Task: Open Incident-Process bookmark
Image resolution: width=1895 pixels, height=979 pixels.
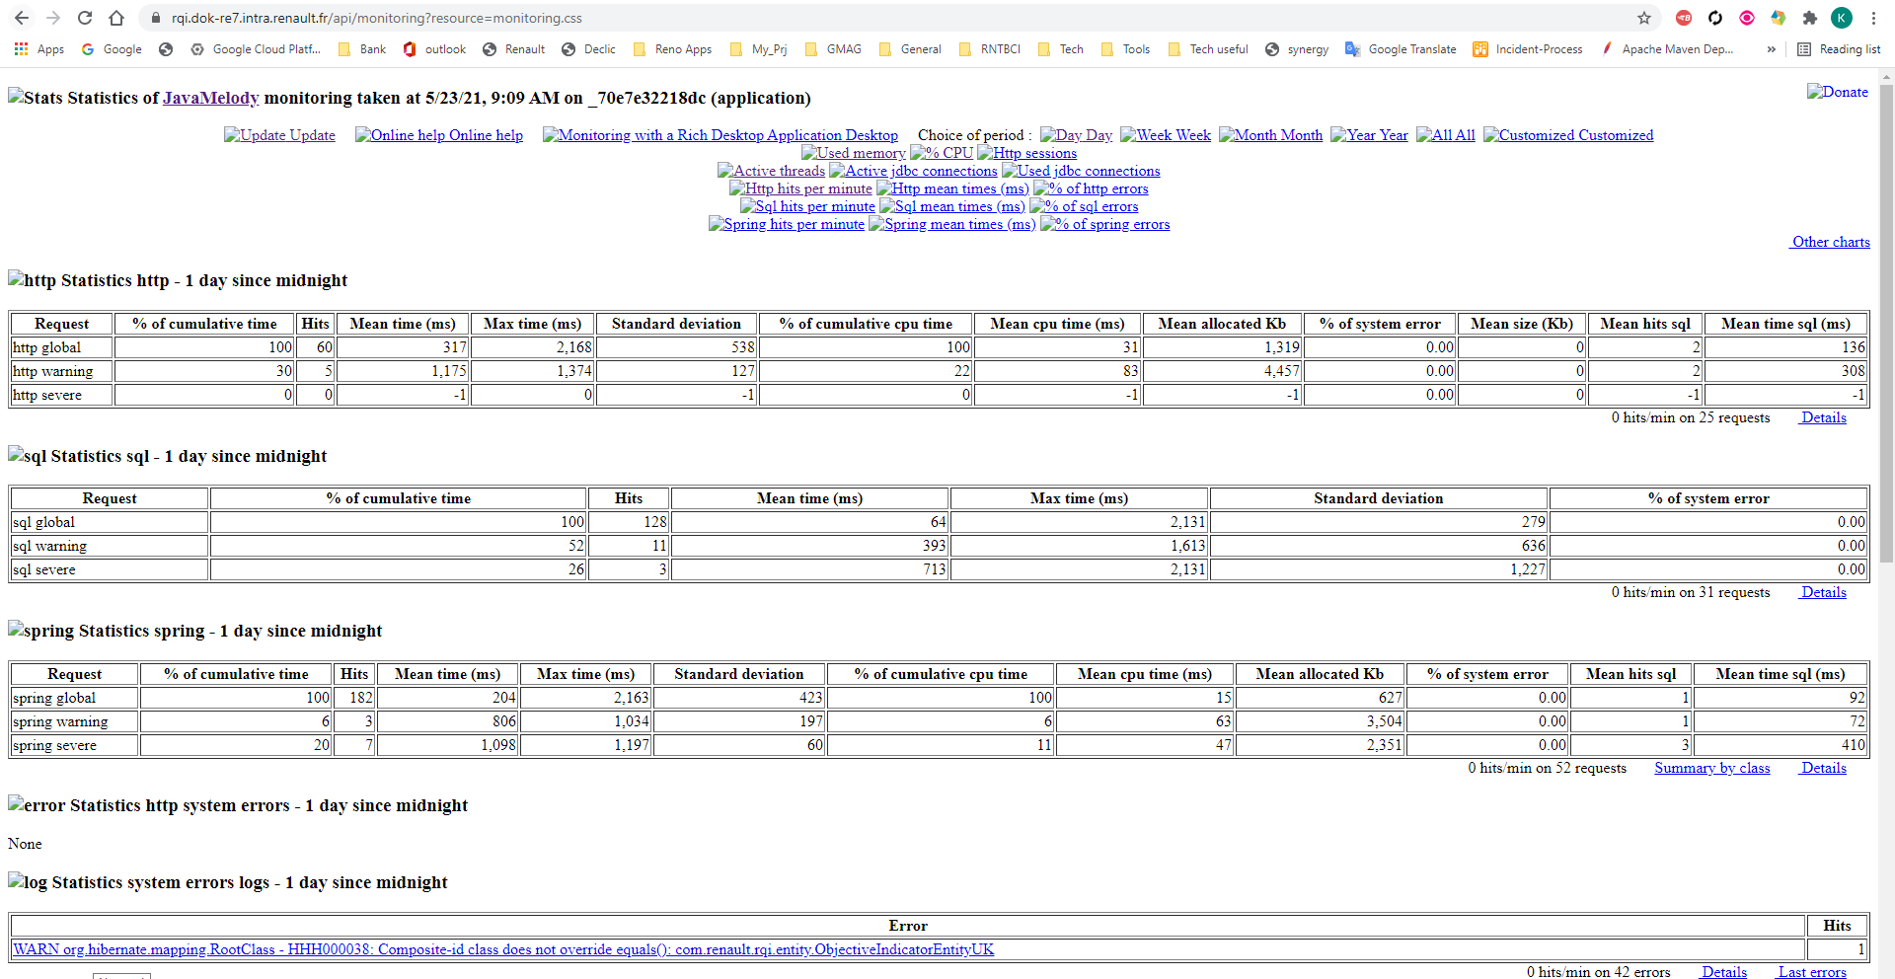Action: pos(1528,49)
